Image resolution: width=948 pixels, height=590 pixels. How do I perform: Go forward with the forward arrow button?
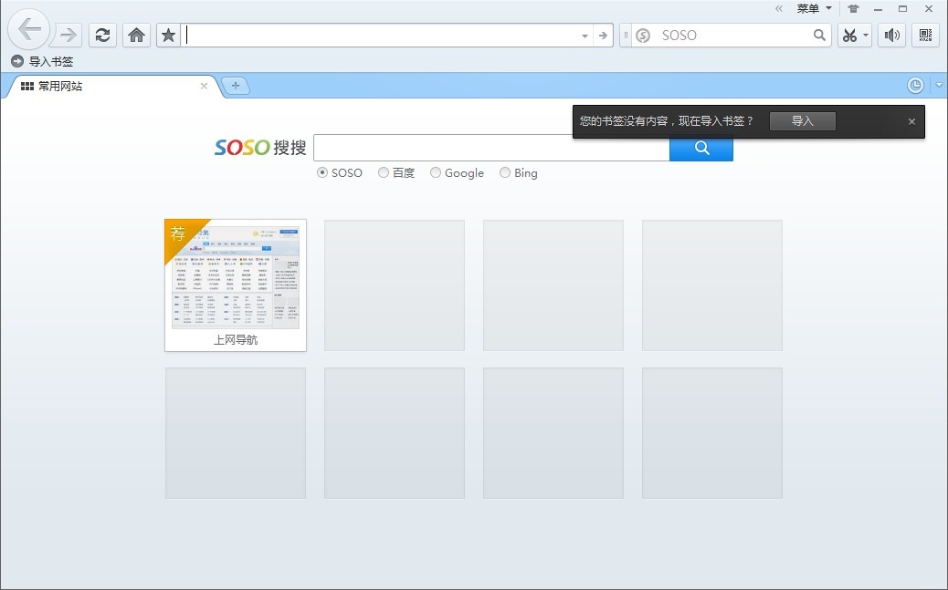click(68, 35)
